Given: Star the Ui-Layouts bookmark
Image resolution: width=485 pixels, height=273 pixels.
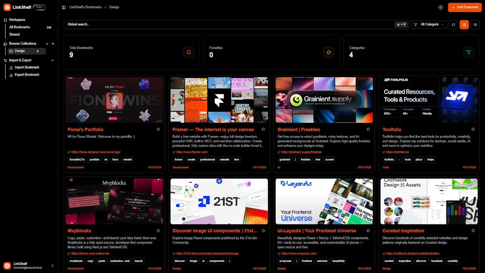Looking at the screenshot, I should click(368, 231).
